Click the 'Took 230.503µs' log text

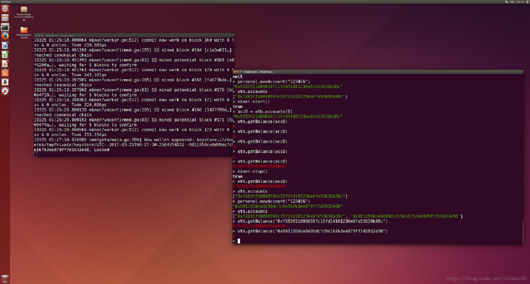[x=89, y=45]
